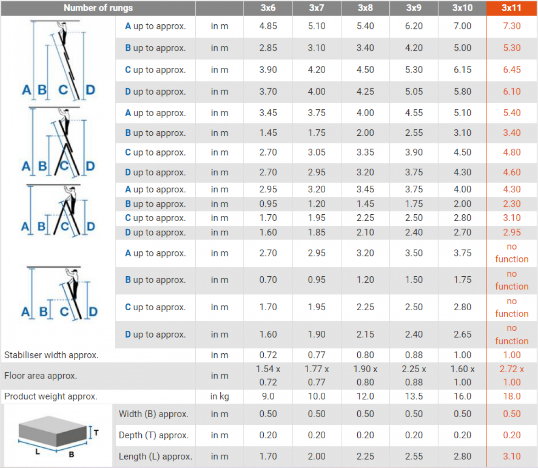The height and width of the screenshot is (468, 538).
Task: Click the B label under the package box
Action: [72, 454]
